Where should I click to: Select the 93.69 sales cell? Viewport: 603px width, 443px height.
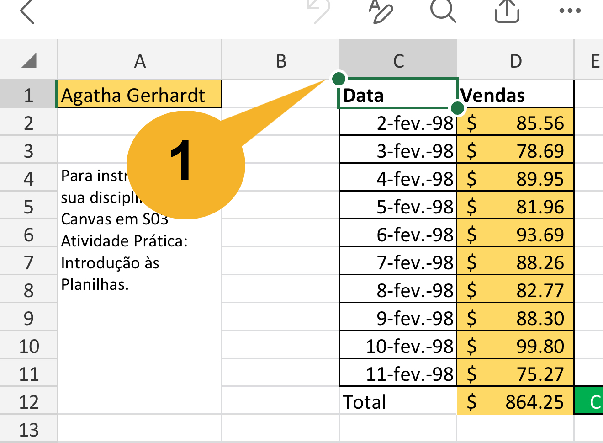click(516, 234)
